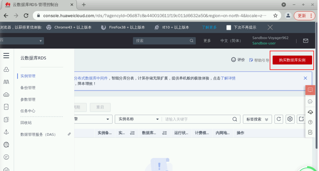Viewport: 319px width, 171px height.
Task: Click the headset customer service icon
Action: [x=310, y=112]
